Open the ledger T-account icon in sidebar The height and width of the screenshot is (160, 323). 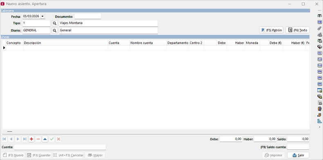click(x=319, y=16)
